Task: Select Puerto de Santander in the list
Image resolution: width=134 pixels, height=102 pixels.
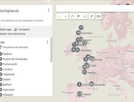Action: tap(15, 59)
